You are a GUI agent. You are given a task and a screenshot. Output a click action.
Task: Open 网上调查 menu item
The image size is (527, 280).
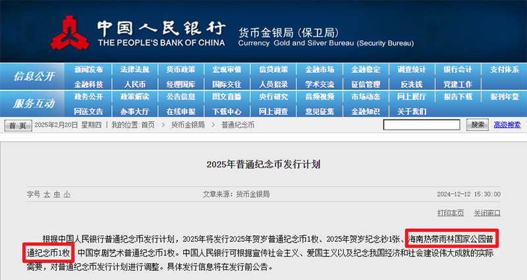tap(273, 111)
